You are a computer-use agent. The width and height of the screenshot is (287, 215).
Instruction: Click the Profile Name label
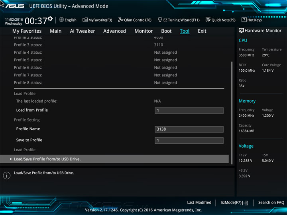28,129
